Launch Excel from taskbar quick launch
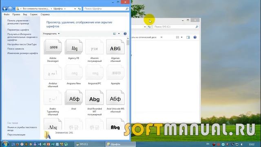 point(44,144)
